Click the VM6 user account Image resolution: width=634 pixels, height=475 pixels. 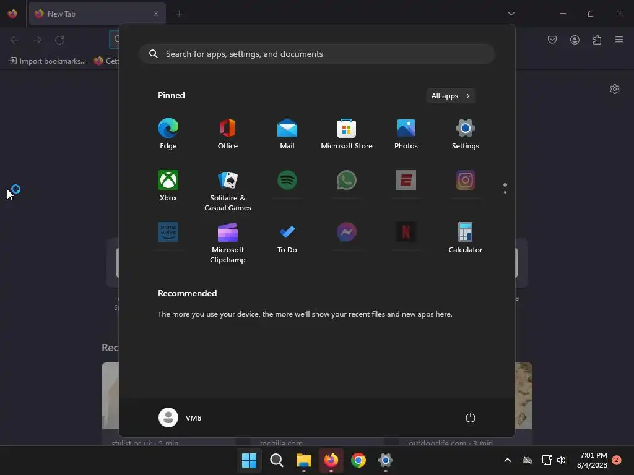coord(180,417)
